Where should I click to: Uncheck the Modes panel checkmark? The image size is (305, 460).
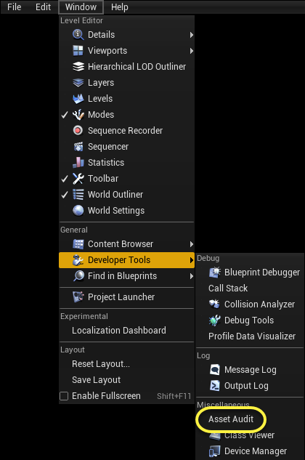click(65, 115)
